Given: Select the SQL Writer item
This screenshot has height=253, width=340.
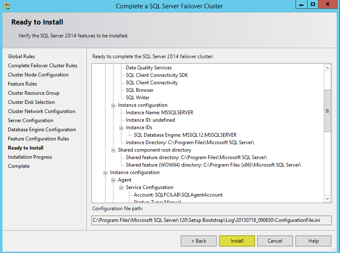Looking at the screenshot, I should (x=138, y=98).
